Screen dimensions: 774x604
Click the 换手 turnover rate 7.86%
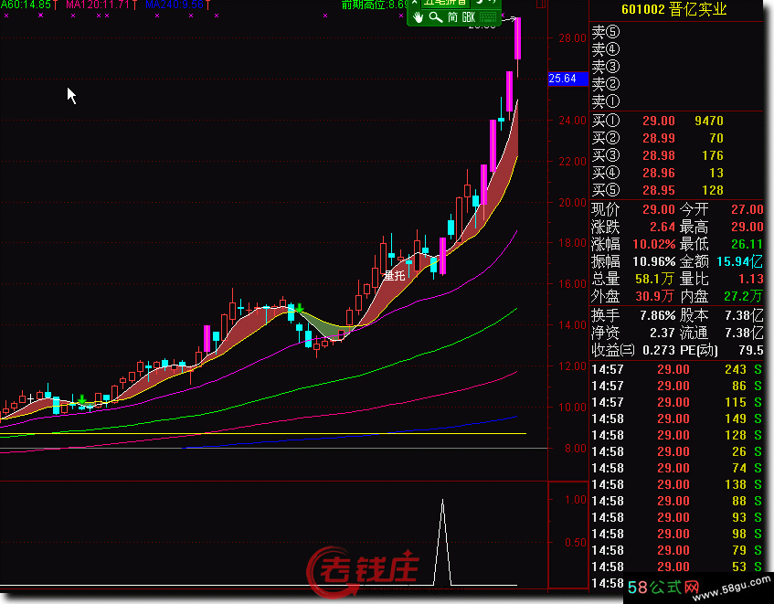658,315
